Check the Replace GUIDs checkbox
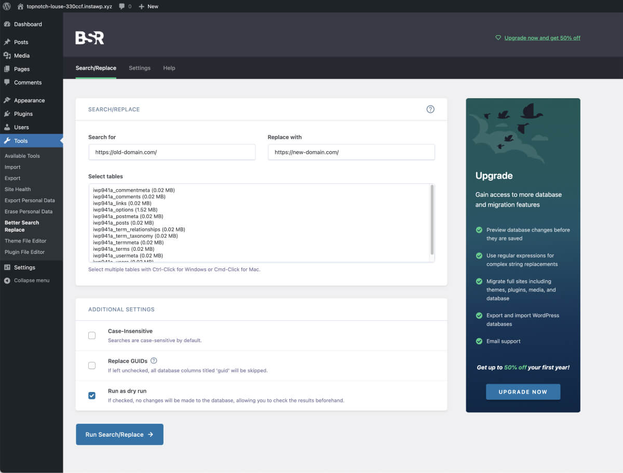This screenshot has width=623, height=473. click(x=92, y=366)
